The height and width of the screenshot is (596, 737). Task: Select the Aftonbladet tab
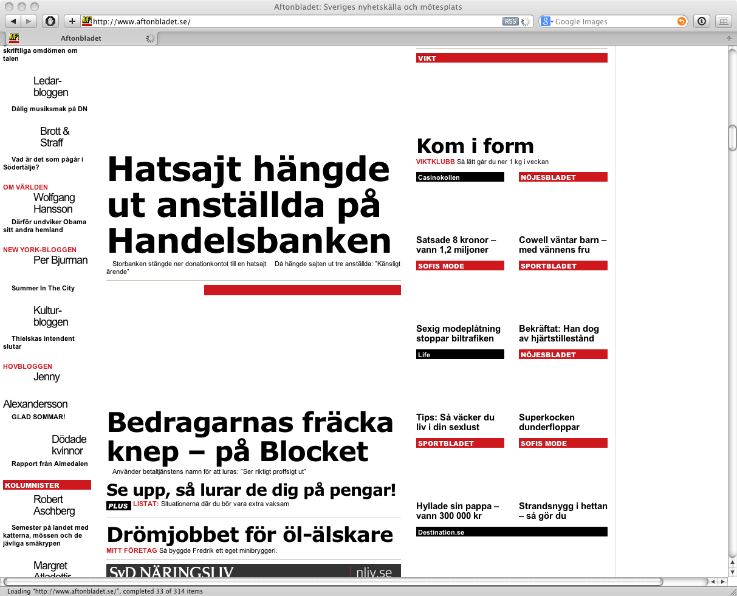[80, 38]
